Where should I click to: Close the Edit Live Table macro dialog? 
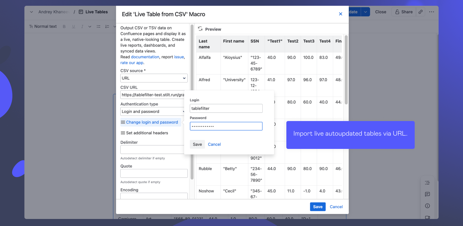click(340, 14)
